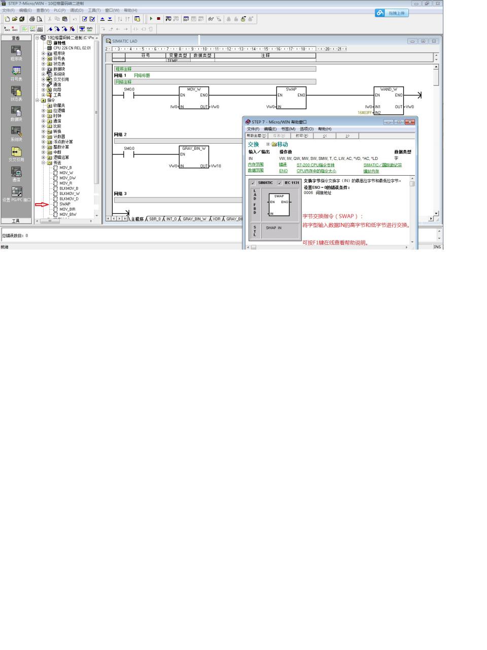Toggle the IEC 1131 checkbox in help window
The image size is (487, 650).
(x=280, y=183)
